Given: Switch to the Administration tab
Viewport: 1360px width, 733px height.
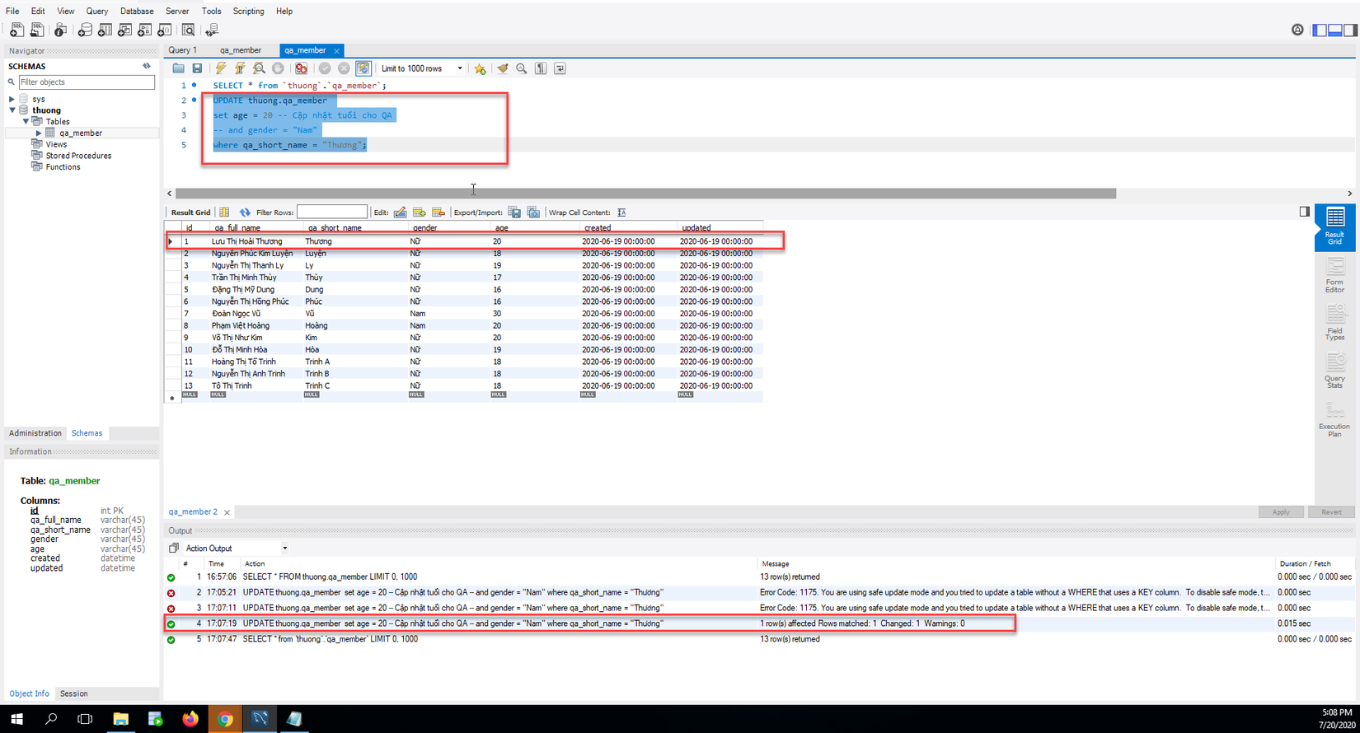Looking at the screenshot, I should 35,433.
